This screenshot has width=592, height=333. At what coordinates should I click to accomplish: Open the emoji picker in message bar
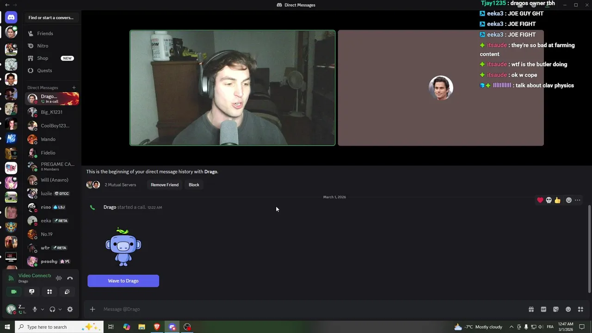point(568,309)
